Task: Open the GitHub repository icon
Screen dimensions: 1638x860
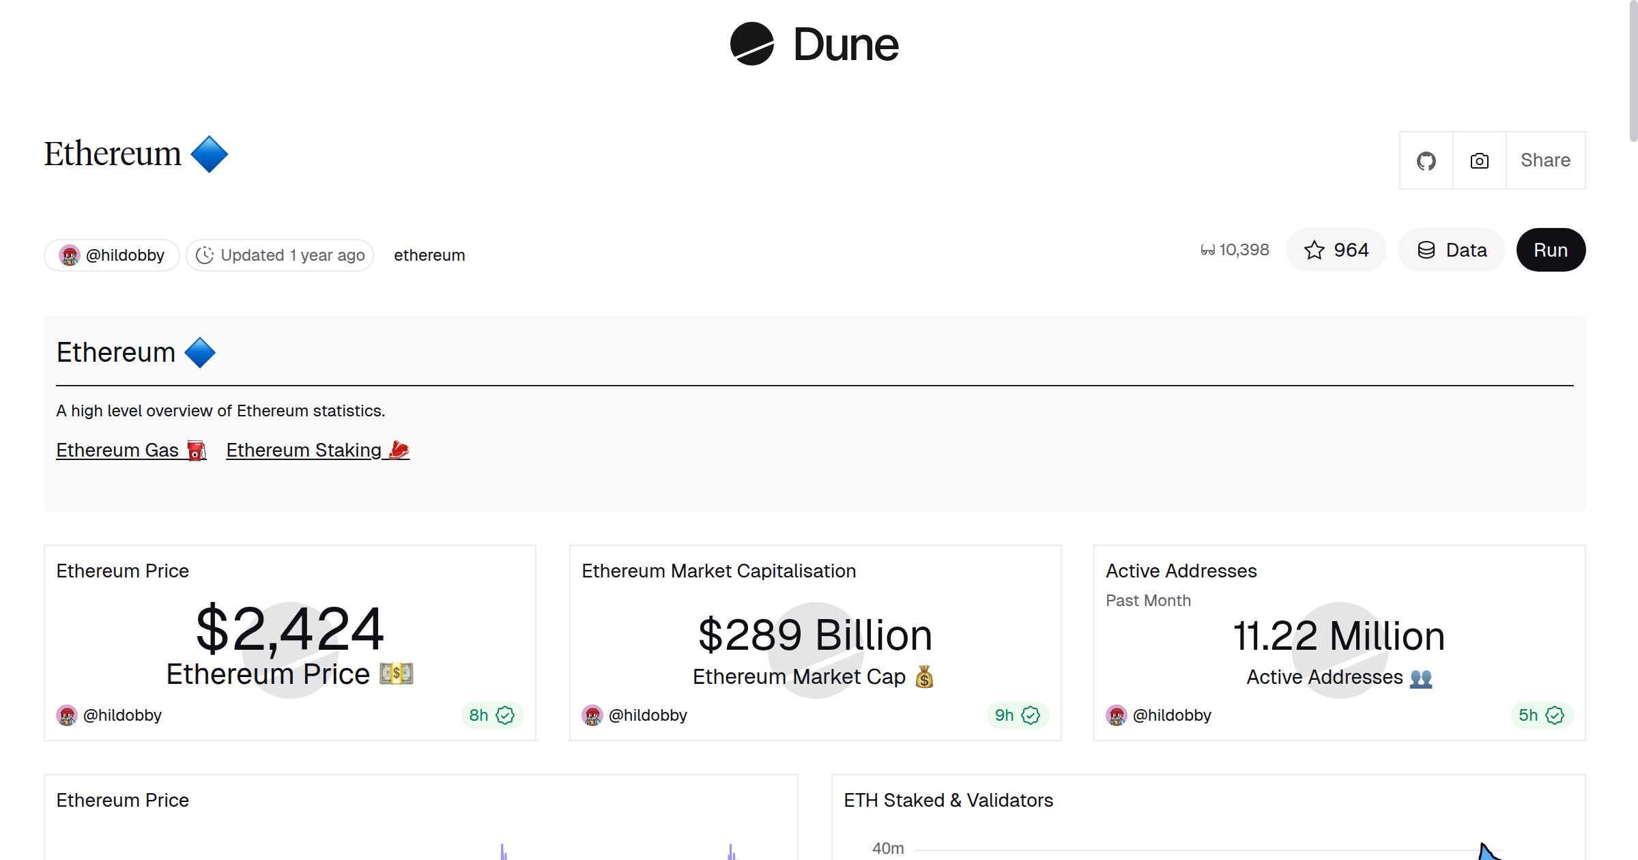Action: tap(1426, 160)
